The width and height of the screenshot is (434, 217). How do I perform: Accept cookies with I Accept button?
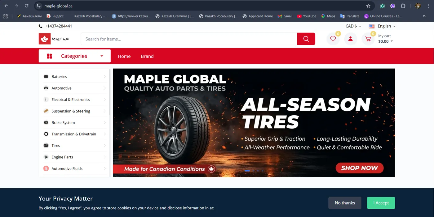(x=381, y=203)
